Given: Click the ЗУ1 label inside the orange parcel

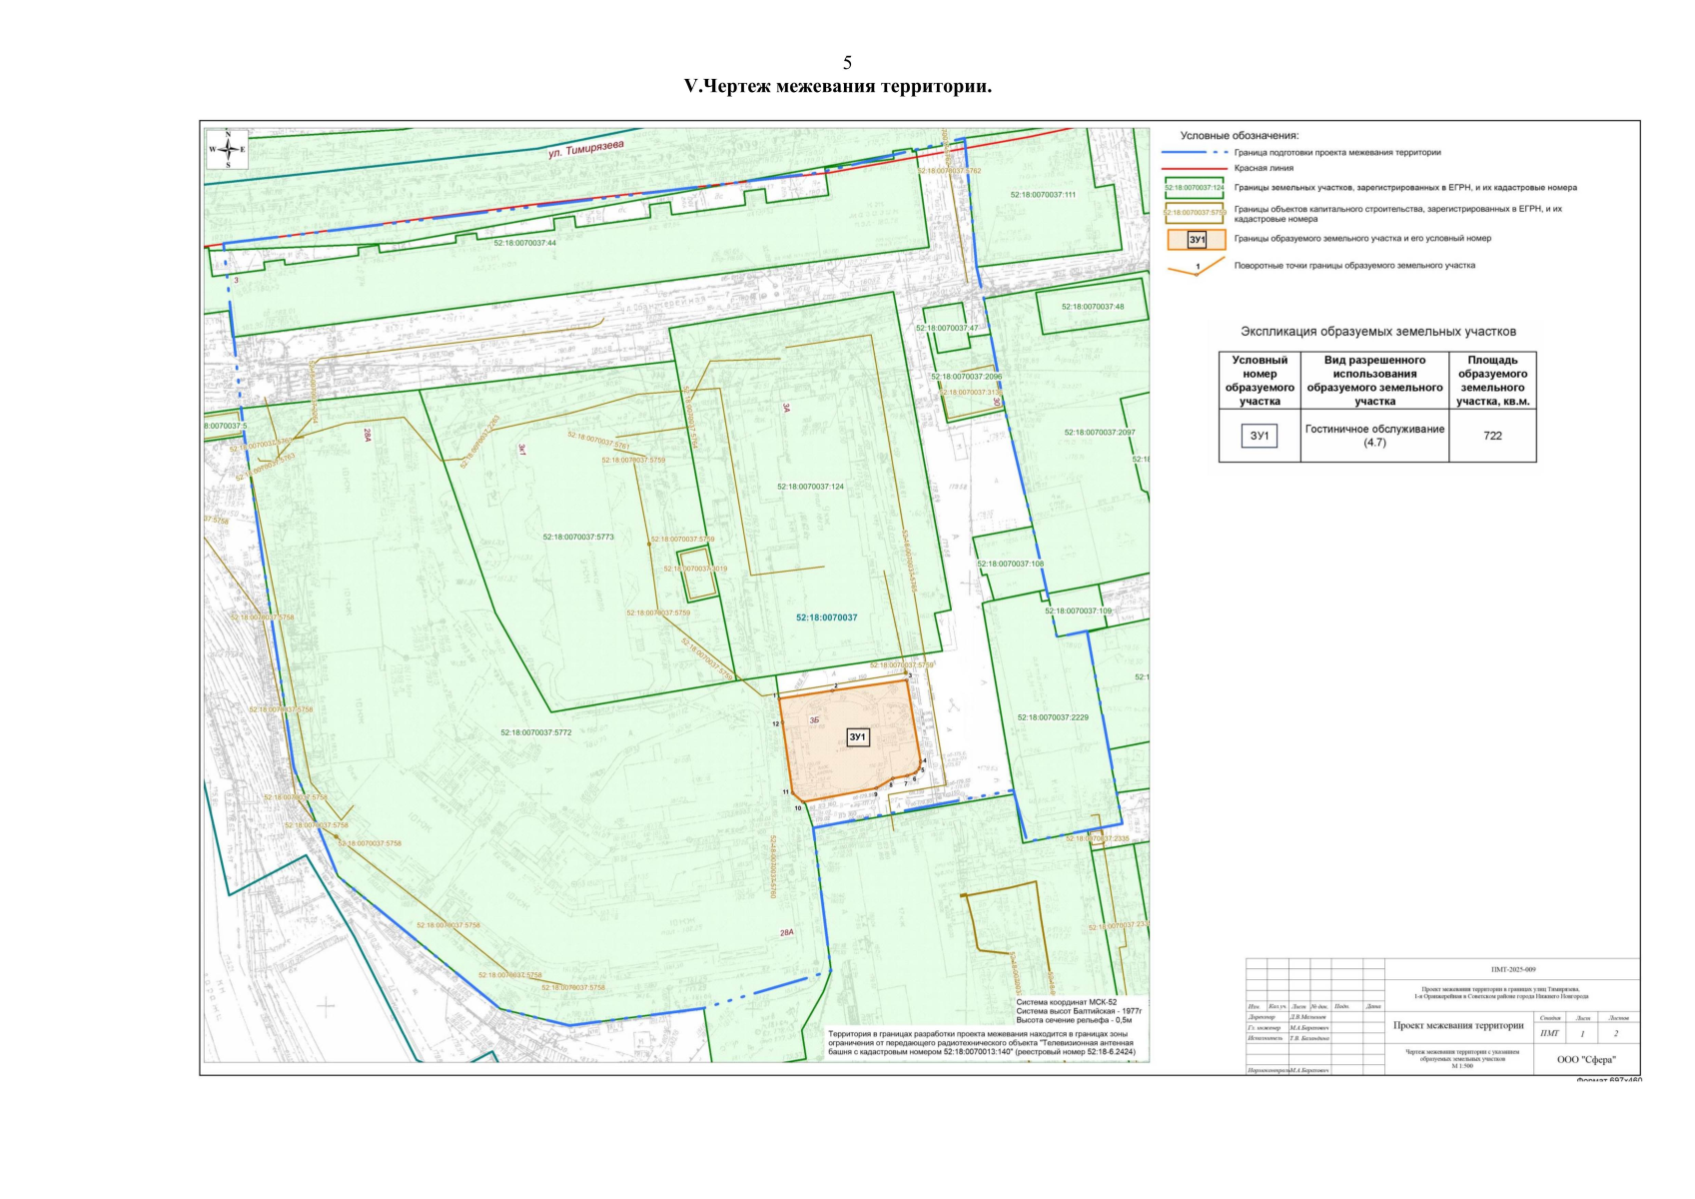Looking at the screenshot, I should (x=858, y=737).
